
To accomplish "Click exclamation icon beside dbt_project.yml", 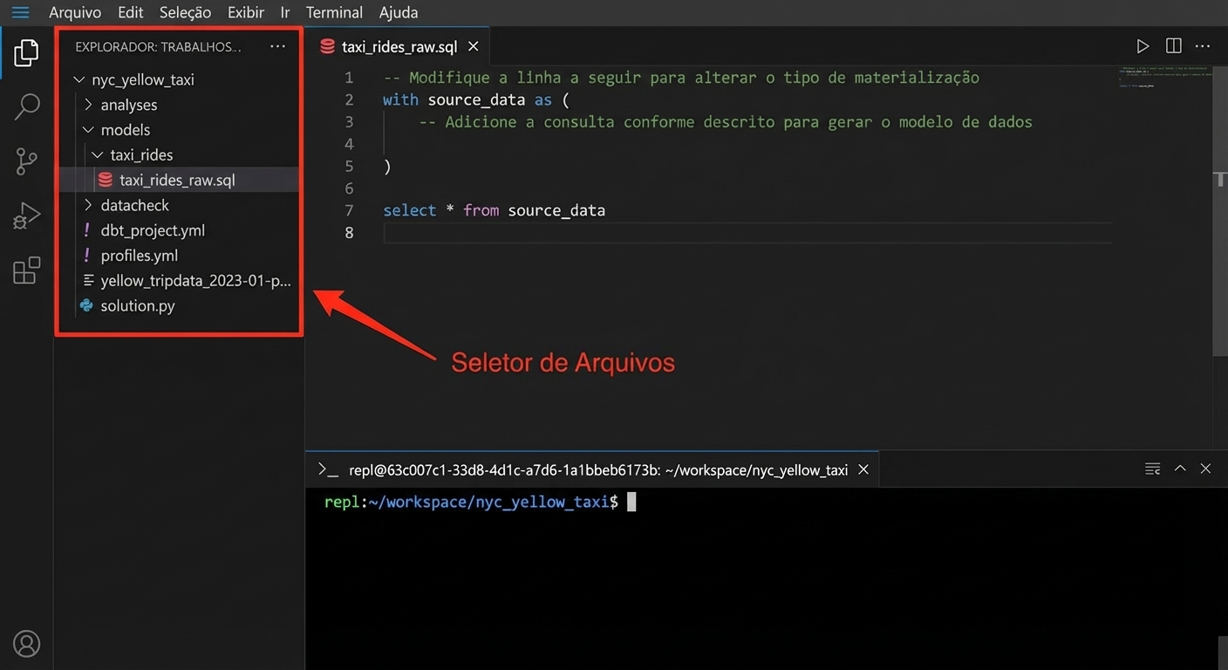I will [87, 230].
